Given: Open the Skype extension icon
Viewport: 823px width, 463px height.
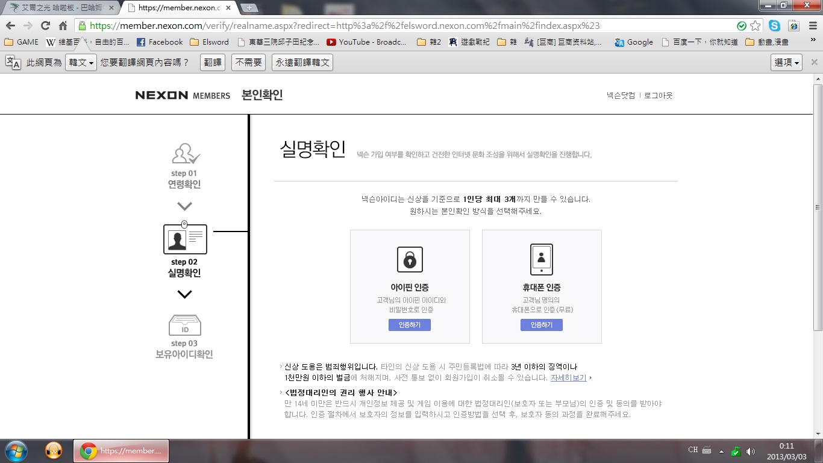Looking at the screenshot, I should [774, 26].
